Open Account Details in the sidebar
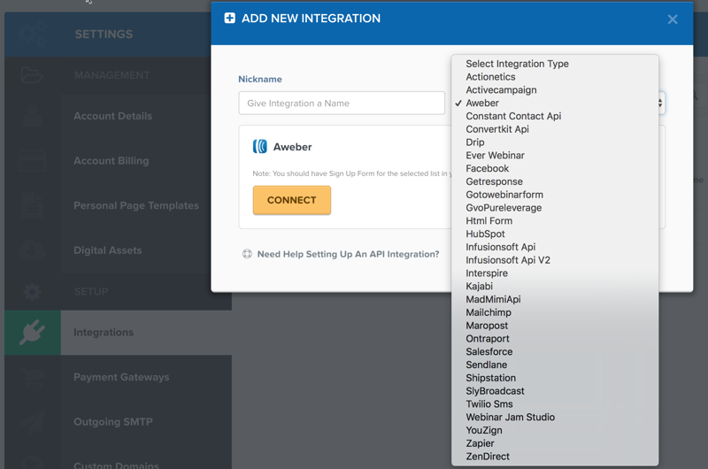 [113, 116]
